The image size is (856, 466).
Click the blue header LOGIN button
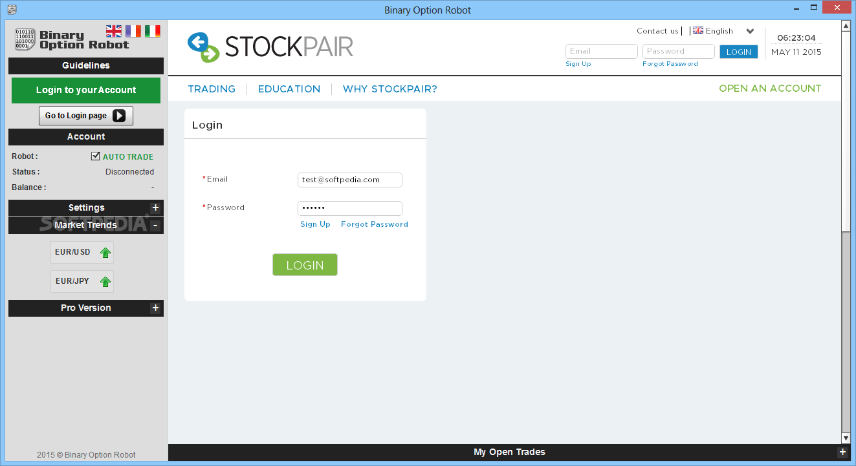(739, 52)
